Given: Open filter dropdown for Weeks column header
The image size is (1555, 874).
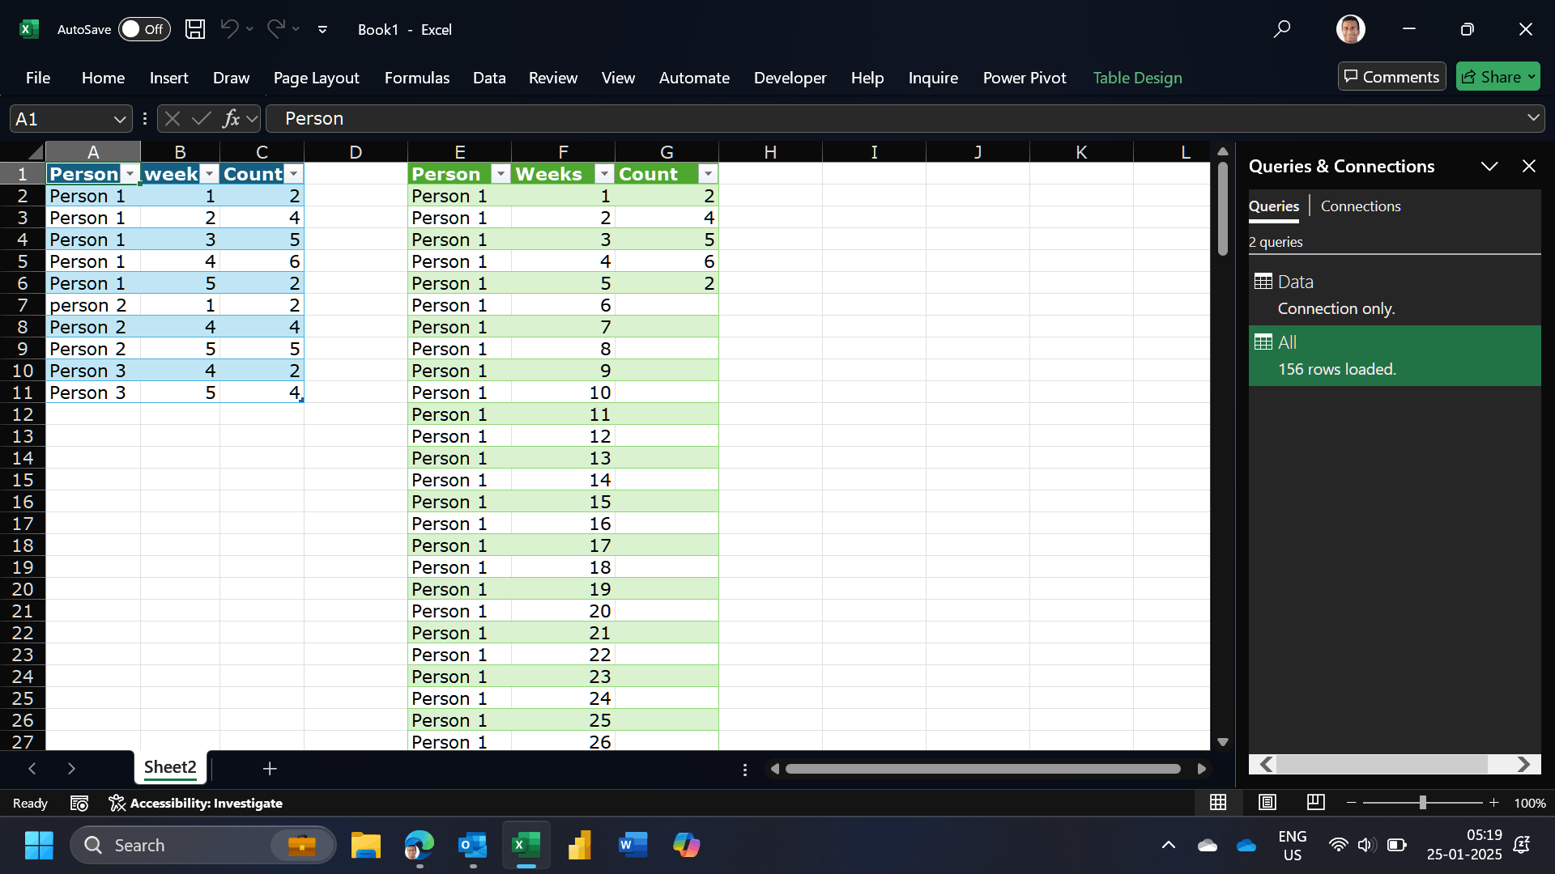Looking at the screenshot, I should click(604, 174).
